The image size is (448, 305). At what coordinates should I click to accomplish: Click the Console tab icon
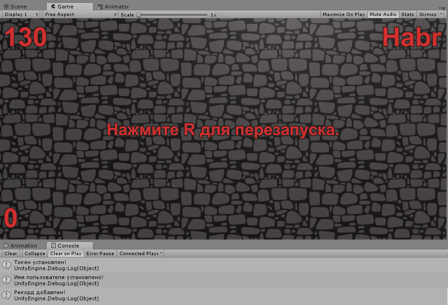53,245
